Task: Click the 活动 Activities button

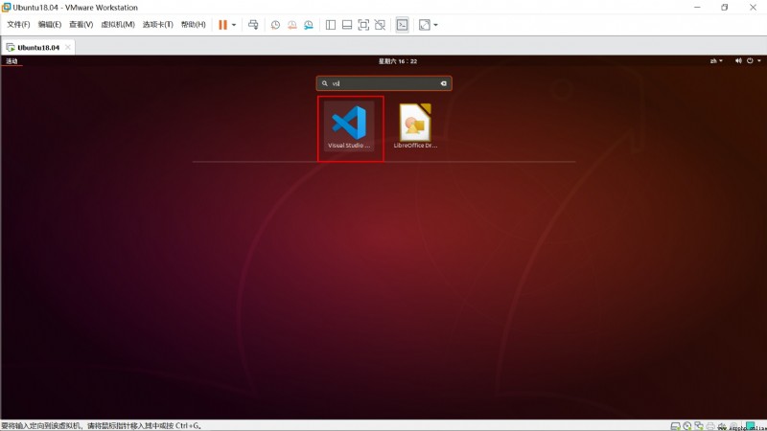Action: point(12,61)
